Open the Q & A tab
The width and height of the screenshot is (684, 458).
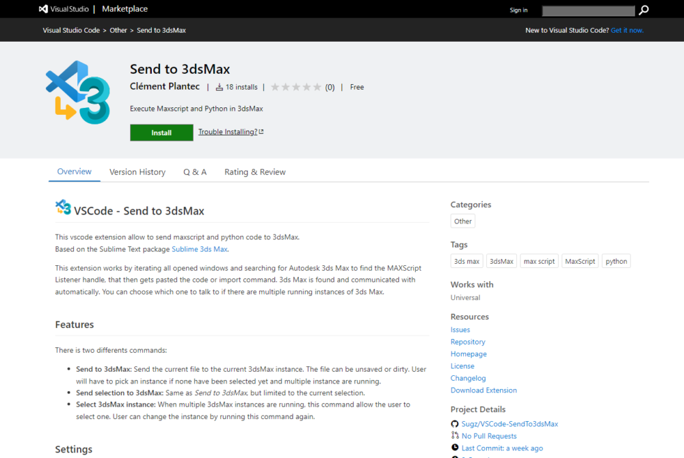(195, 172)
